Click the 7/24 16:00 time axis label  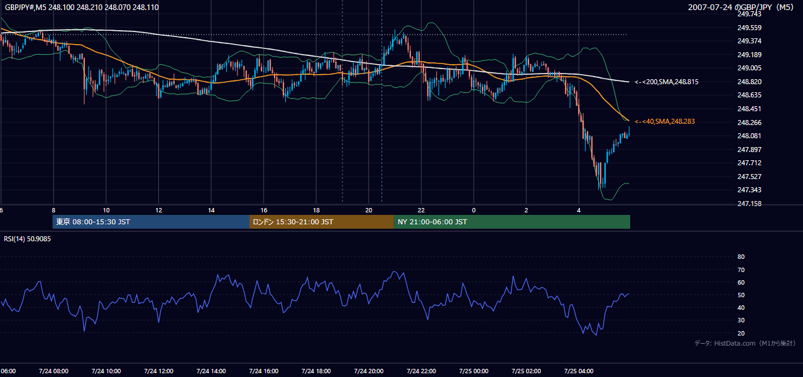coord(263,371)
